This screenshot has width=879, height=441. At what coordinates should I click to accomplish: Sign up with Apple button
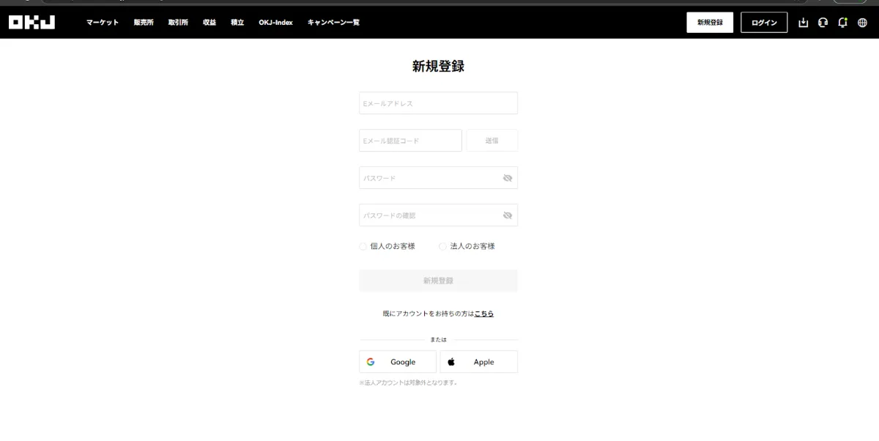pos(478,362)
